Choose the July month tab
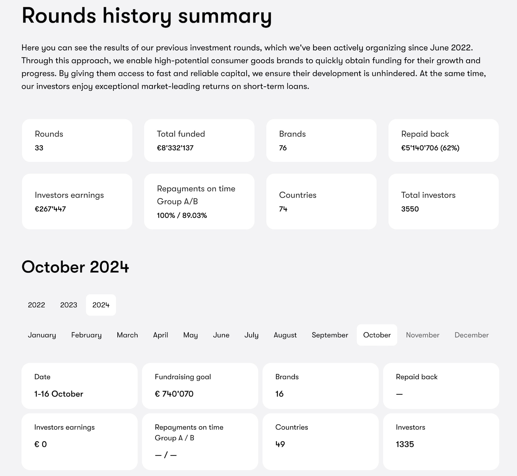This screenshot has width=517, height=476. [x=251, y=335]
